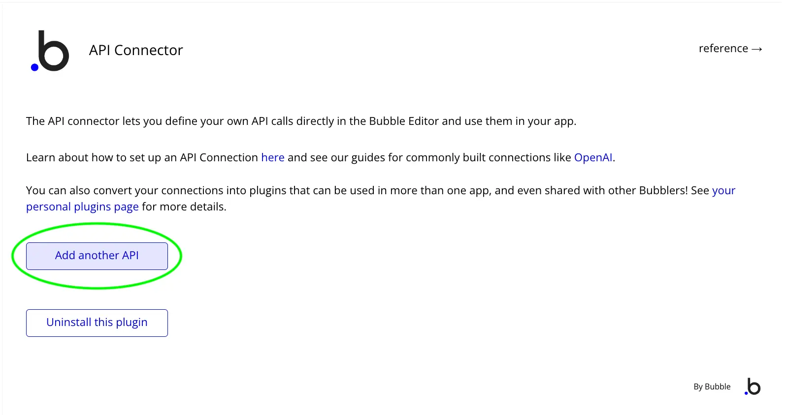Viewport: 786px width, 415px height.
Task: Click the blue dot on the footer Bubble logo
Action: 746,393
